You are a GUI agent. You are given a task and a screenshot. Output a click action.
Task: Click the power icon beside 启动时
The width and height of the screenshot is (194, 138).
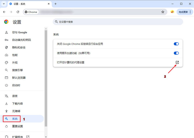click(x=6, y=85)
